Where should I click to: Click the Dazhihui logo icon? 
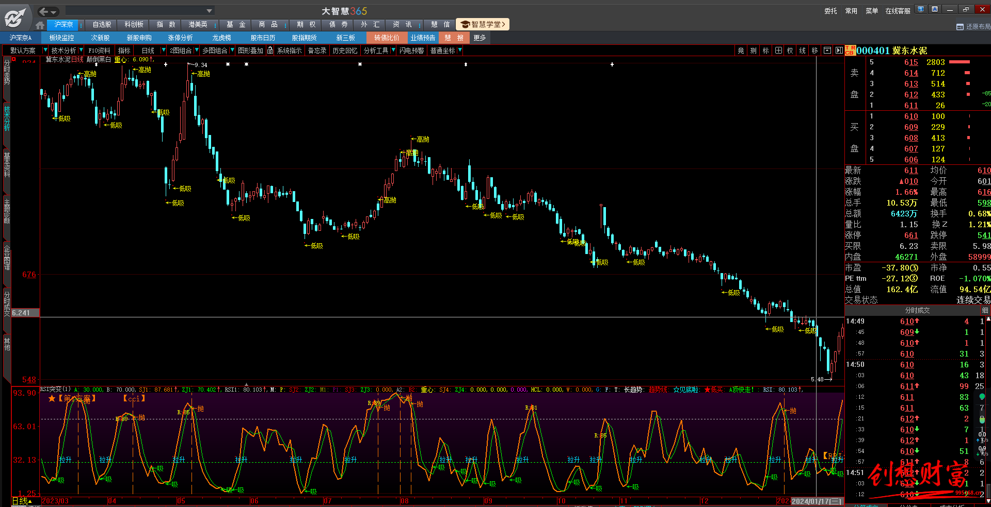15,18
